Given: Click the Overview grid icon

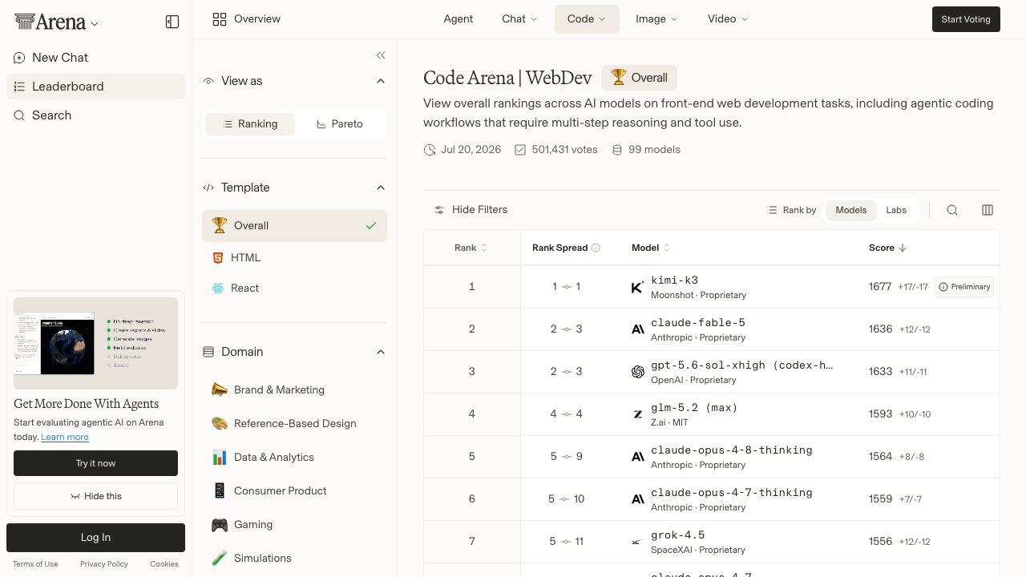Looking at the screenshot, I should coord(220,19).
